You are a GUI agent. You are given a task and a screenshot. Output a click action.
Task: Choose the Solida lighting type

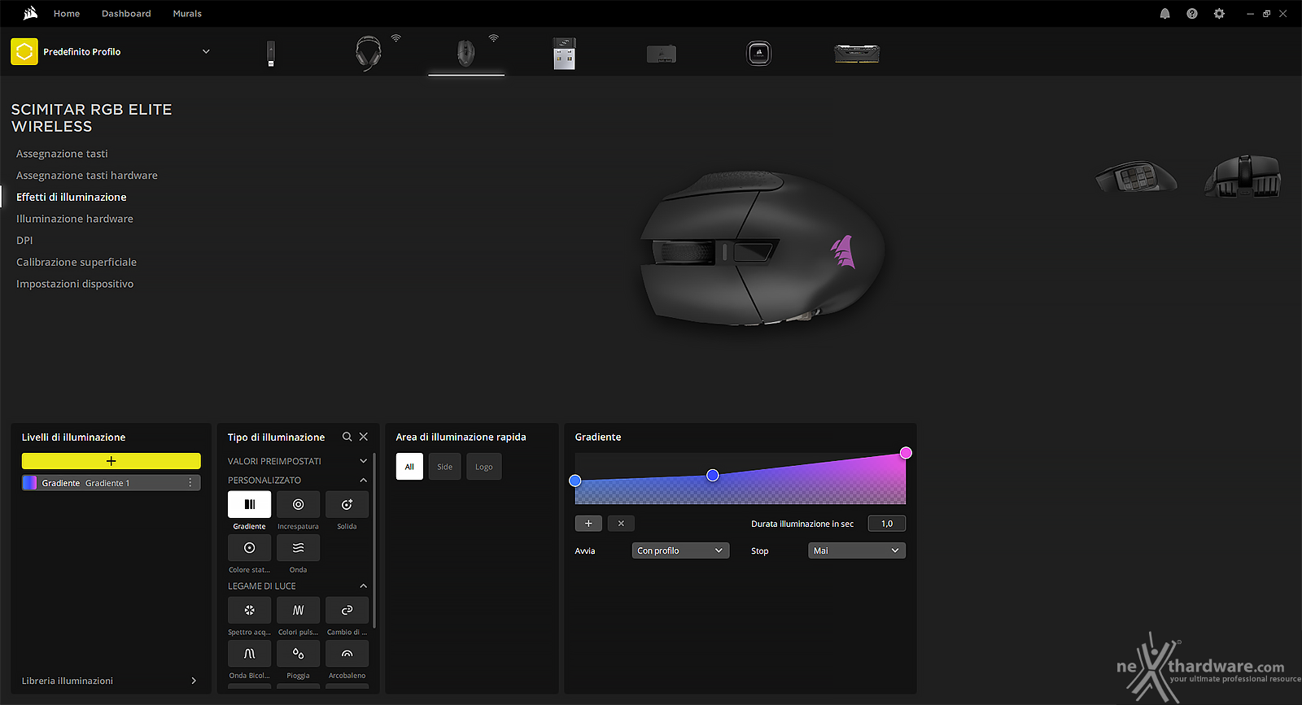coord(347,504)
